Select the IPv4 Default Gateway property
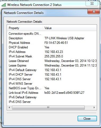Screen dimensions: 101x128 (x=23, y=70)
